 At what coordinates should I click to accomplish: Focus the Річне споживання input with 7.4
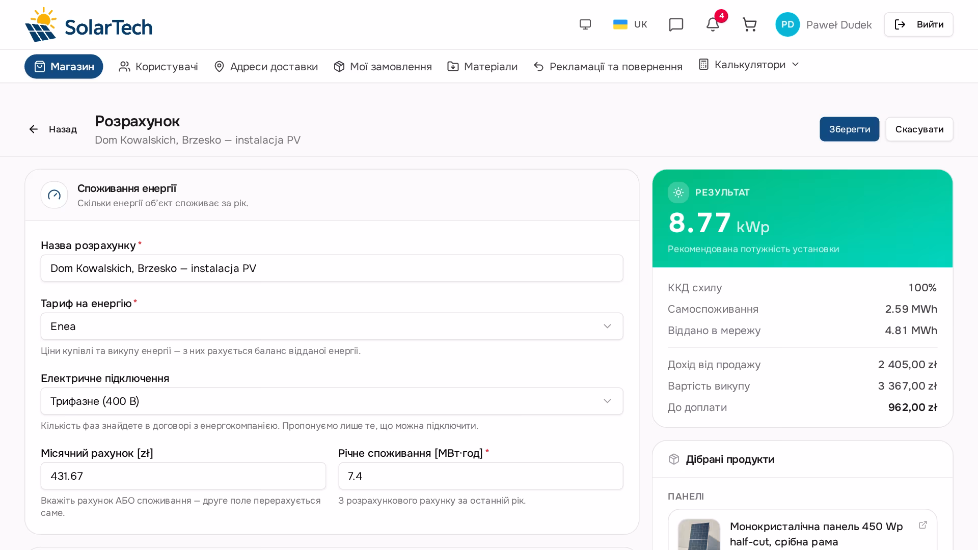coord(480,476)
